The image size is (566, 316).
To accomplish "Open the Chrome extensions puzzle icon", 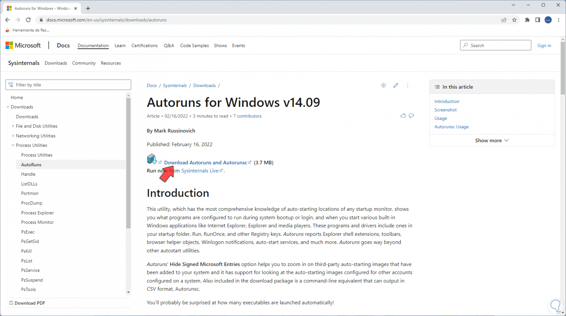I will 527,20.
